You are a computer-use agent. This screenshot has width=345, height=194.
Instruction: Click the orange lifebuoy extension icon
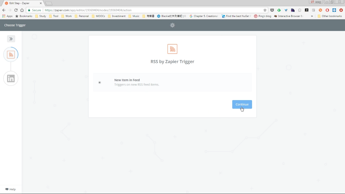point(320,10)
